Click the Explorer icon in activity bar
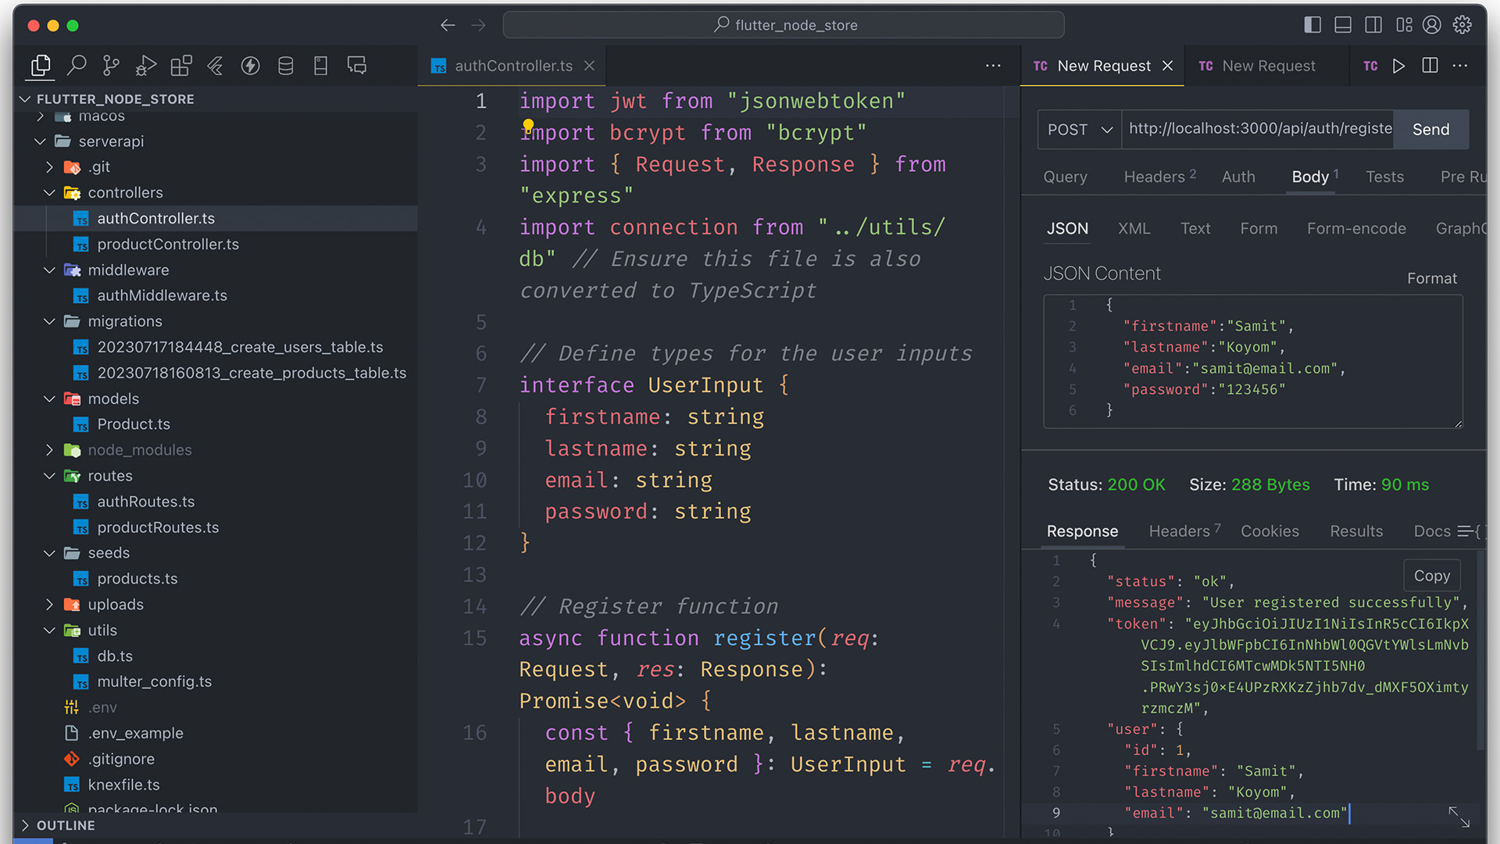Screen dimensions: 1500x844 tap(40, 65)
